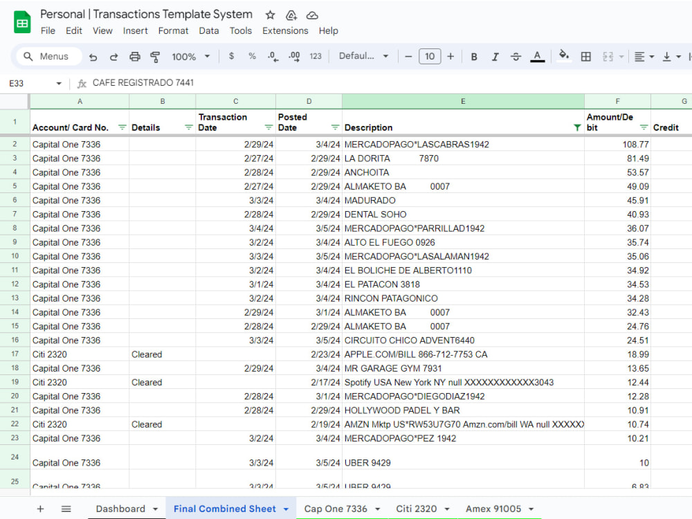Viewport: 692px width, 519px height.
Task: Open the Extensions menu
Action: (285, 31)
